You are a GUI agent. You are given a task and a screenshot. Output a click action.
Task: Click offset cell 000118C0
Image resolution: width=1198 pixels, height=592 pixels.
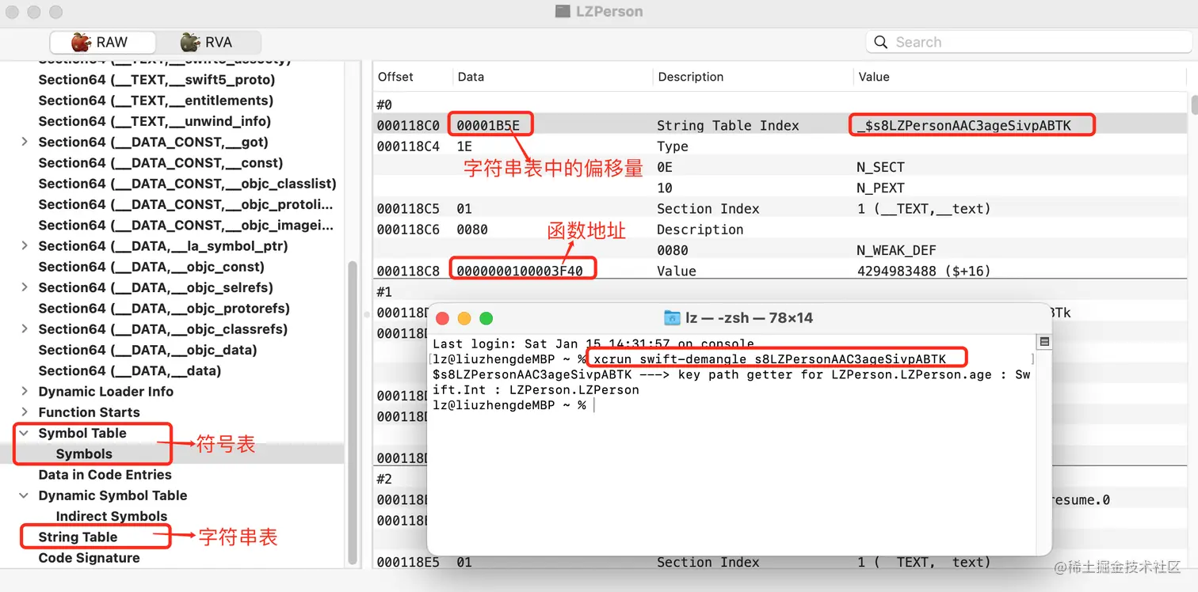click(408, 125)
